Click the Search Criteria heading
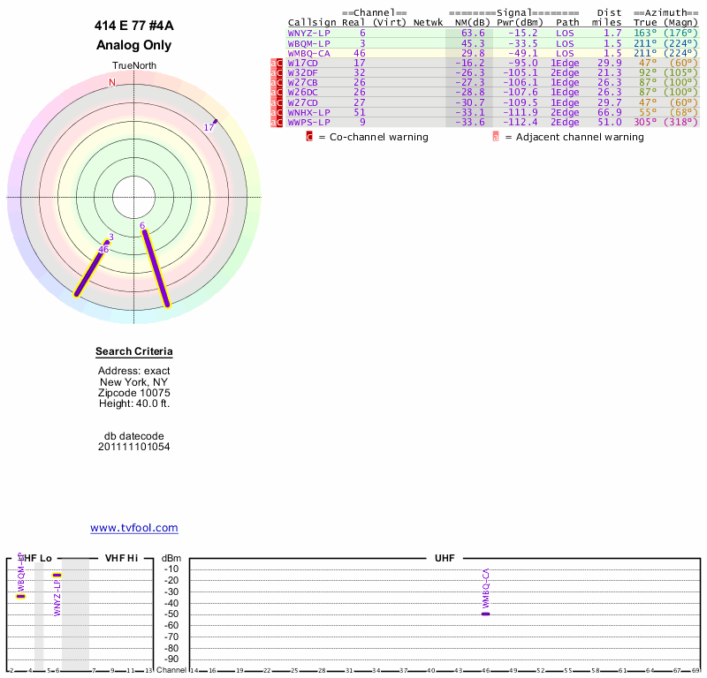Viewport: 707px width, 678px height. click(x=133, y=353)
